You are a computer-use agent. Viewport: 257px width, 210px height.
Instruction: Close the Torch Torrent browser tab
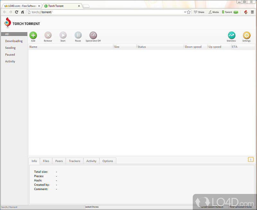(79, 6)
